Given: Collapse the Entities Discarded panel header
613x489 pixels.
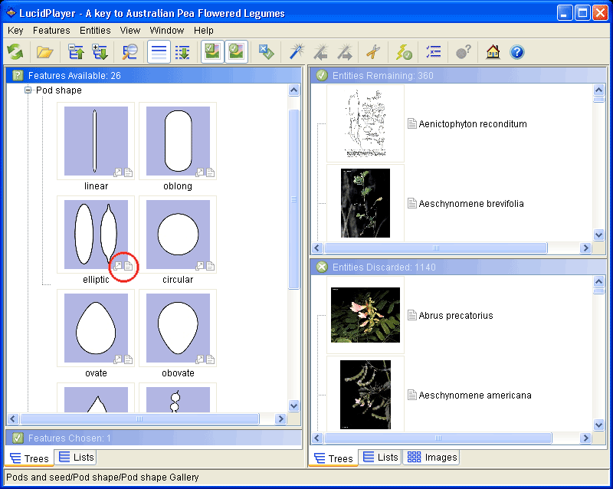Looking at the screenshot, I should 375,267.
